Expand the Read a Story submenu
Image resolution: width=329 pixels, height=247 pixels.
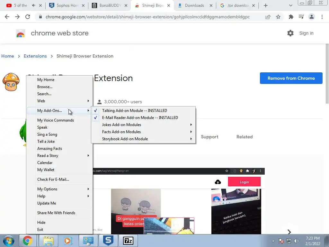pos(59,156)
